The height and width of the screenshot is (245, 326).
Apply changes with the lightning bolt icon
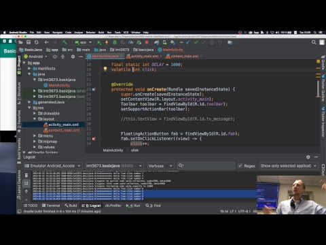(107, 42)
